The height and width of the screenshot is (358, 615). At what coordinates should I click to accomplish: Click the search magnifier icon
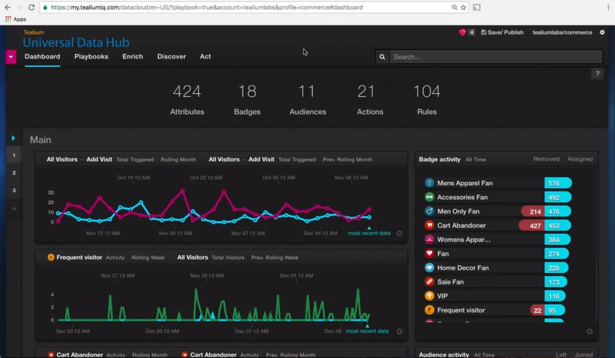382,57
